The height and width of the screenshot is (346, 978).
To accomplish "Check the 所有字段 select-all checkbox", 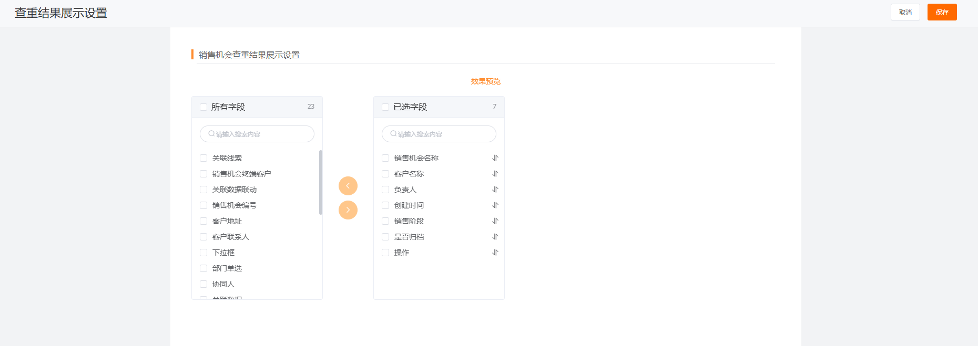I will (203, 107).
